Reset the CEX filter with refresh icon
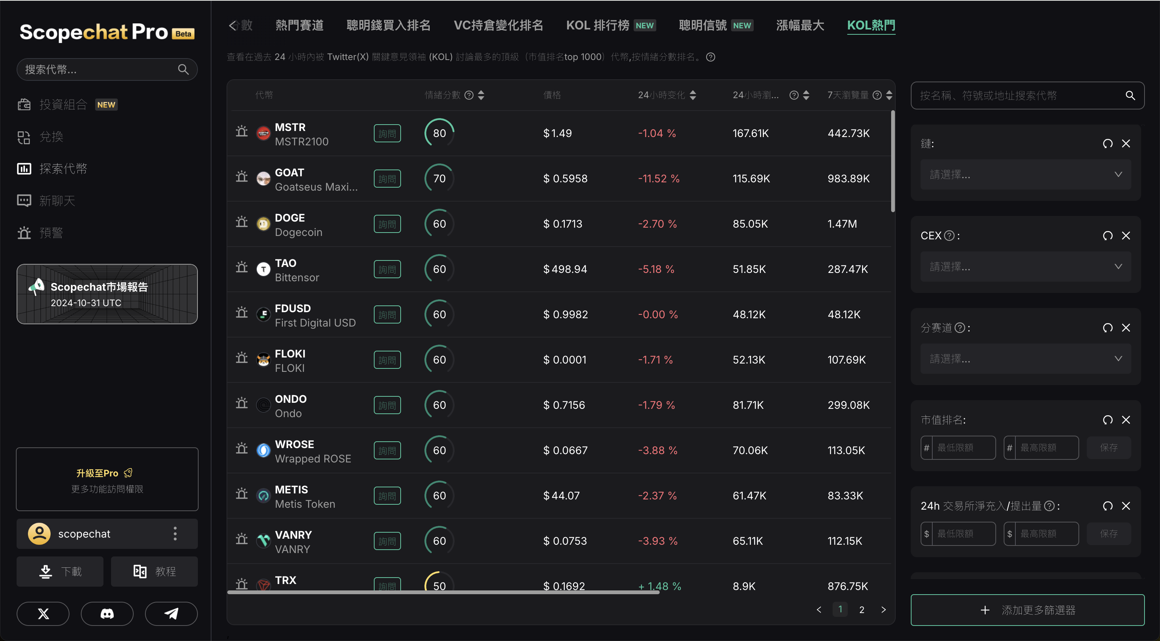The height and width of the screenshot is (641, 1160). [x=1107, y=236]
